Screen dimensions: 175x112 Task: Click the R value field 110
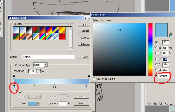[x=165, y=59]
